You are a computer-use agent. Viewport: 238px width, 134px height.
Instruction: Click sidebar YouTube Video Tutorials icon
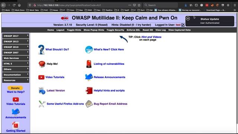pos(16,99)
